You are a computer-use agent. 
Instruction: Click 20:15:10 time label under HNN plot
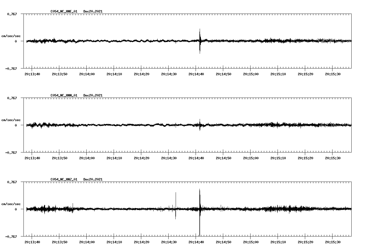point(278,158)
